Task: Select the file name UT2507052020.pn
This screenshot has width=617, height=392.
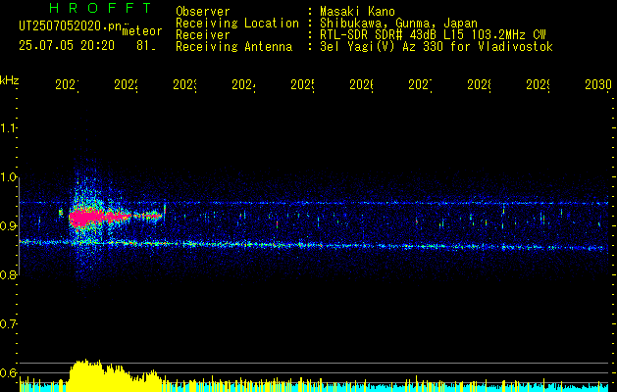Action: [71, 26]
